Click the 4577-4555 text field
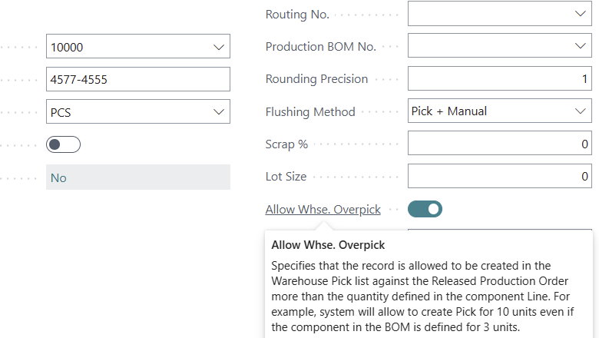 138,79
